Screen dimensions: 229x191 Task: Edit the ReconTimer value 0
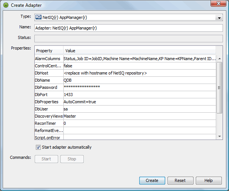140,123
